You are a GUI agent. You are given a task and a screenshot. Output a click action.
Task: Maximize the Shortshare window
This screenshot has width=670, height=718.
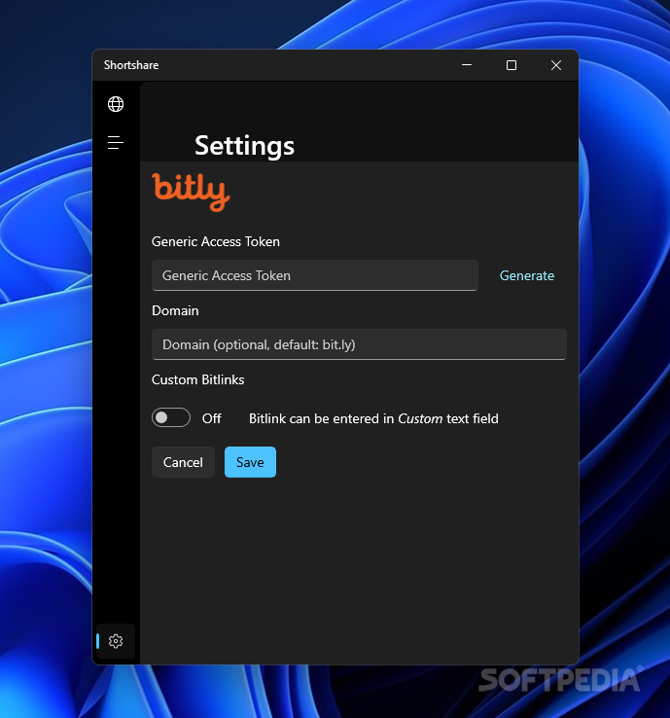[511, 65]
